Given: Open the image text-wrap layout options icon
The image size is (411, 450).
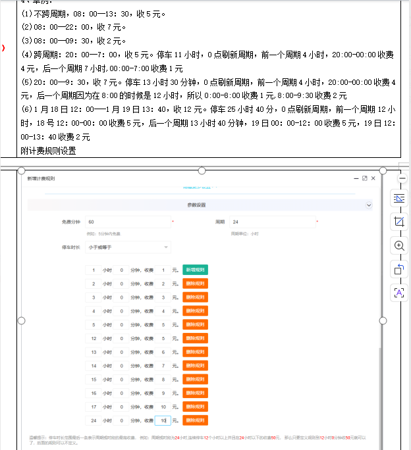Looking at the screenshot, I should (x=399, y=198).
